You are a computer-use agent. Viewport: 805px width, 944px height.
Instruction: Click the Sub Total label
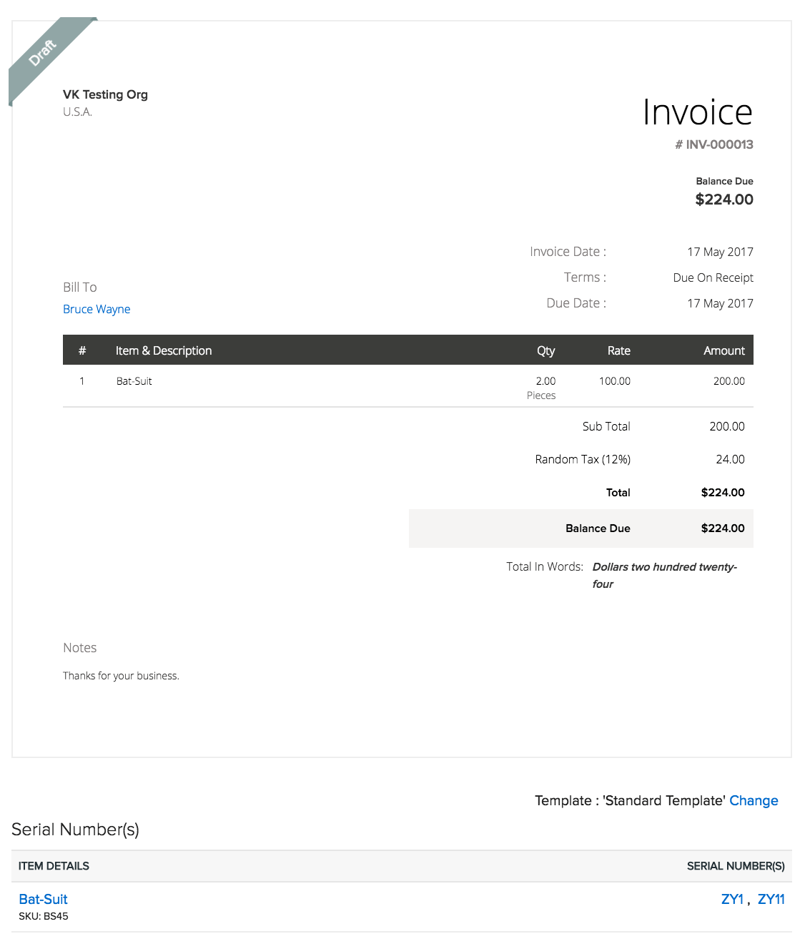click(x=606, y=426)
